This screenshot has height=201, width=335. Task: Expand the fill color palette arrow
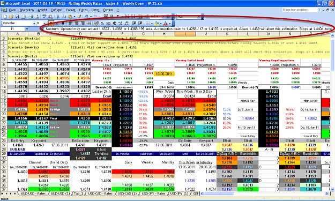pos(160,23)
